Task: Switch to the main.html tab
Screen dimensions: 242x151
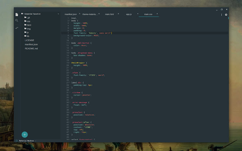Action: click(x=109, y=14)
